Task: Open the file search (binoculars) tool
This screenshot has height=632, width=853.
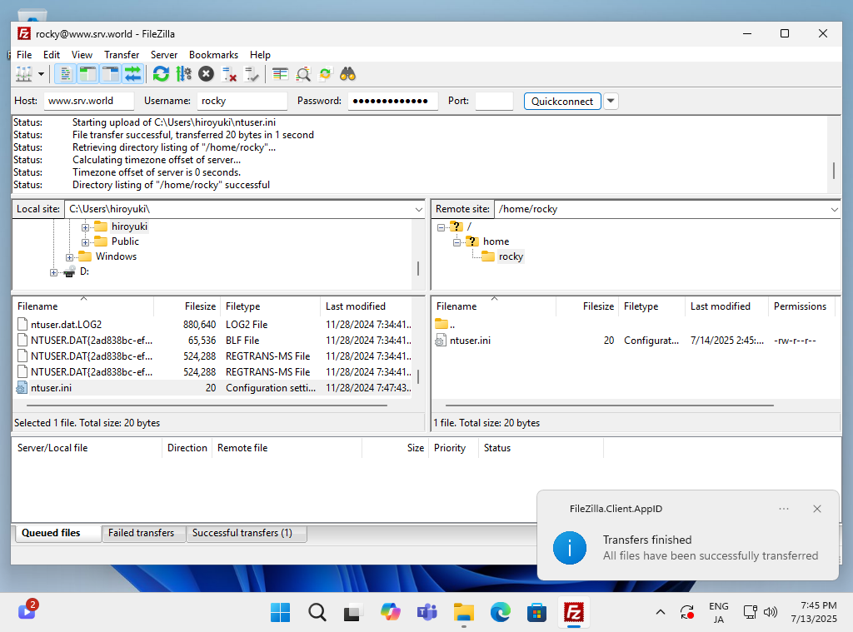Action: point(347,73)
